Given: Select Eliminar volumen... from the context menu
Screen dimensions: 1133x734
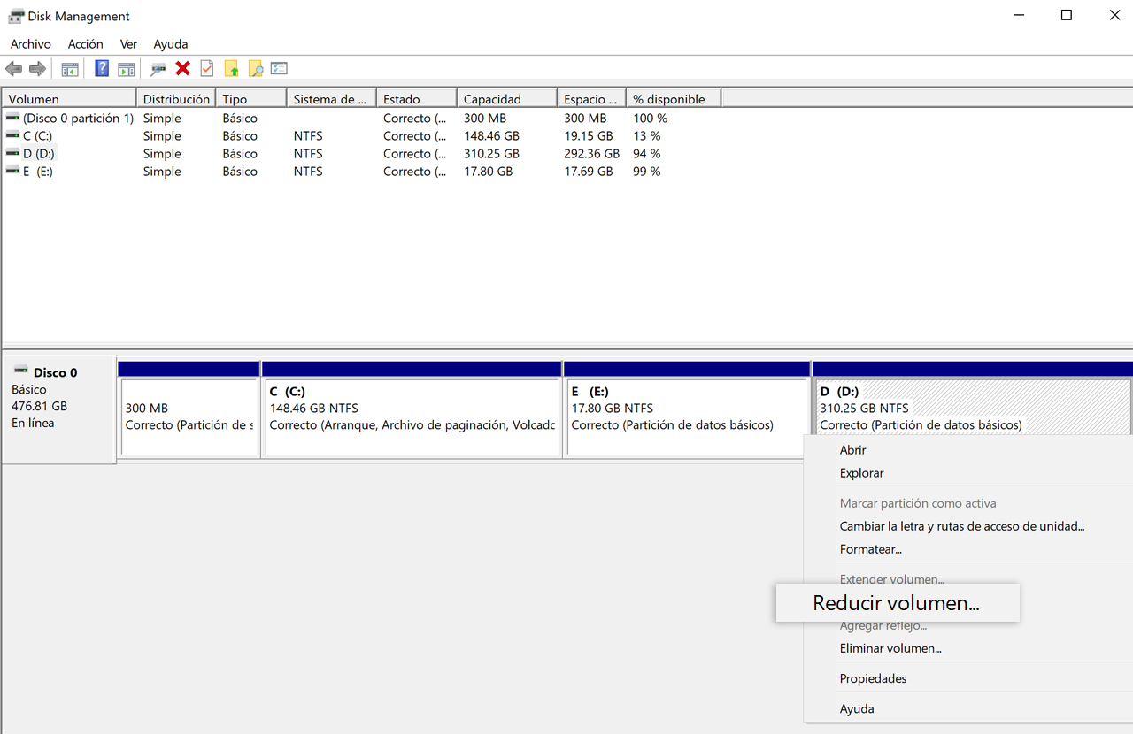Looking at the screenshot, I should tap(890, 648).
